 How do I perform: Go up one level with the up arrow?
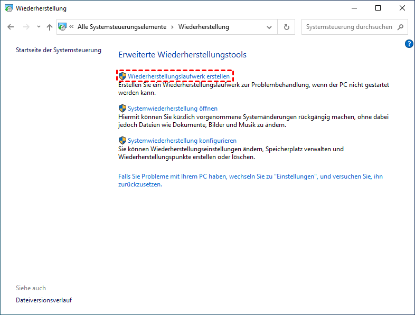coord(50,27)
